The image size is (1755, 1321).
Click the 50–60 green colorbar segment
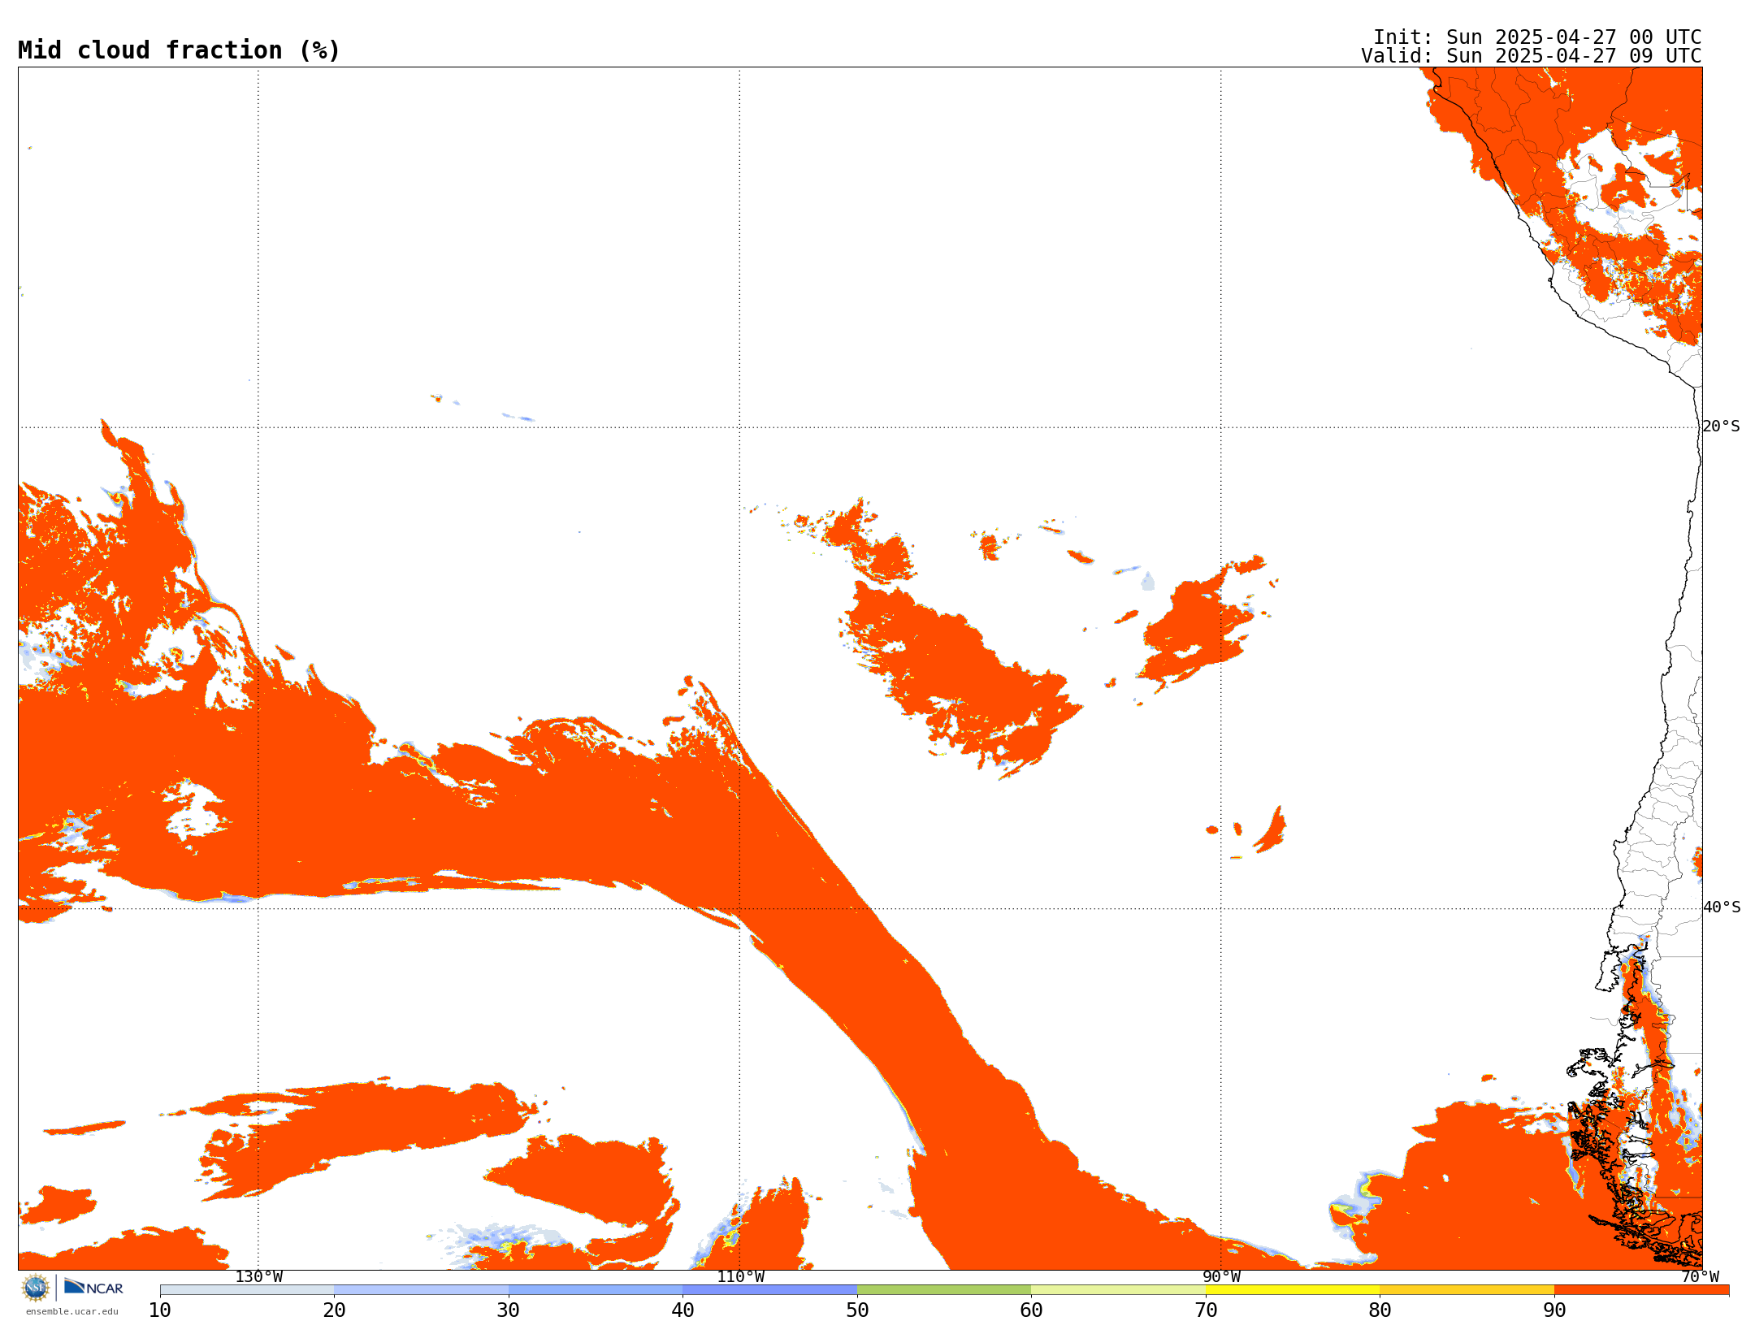tap(944, 1290)
